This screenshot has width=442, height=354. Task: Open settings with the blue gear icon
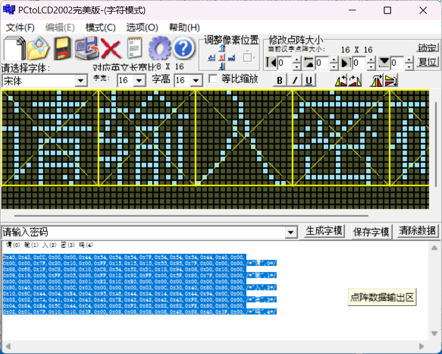tap(159, 49)
